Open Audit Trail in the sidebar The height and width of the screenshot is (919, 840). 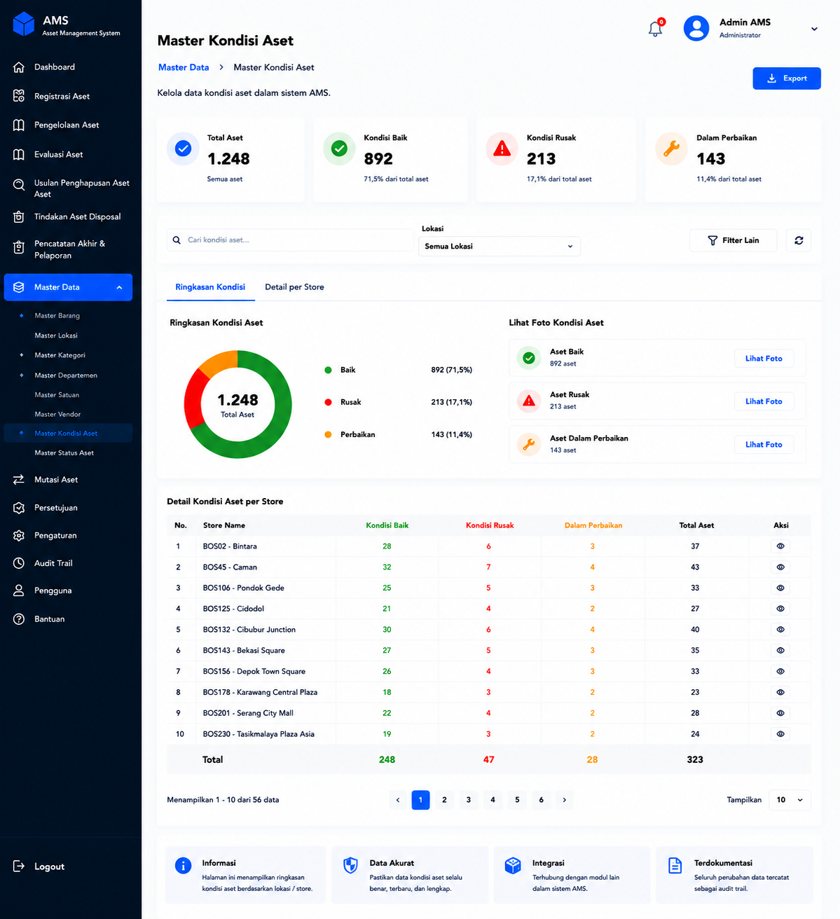coord(53,563)
